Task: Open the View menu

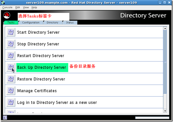Action: point(26,7)
